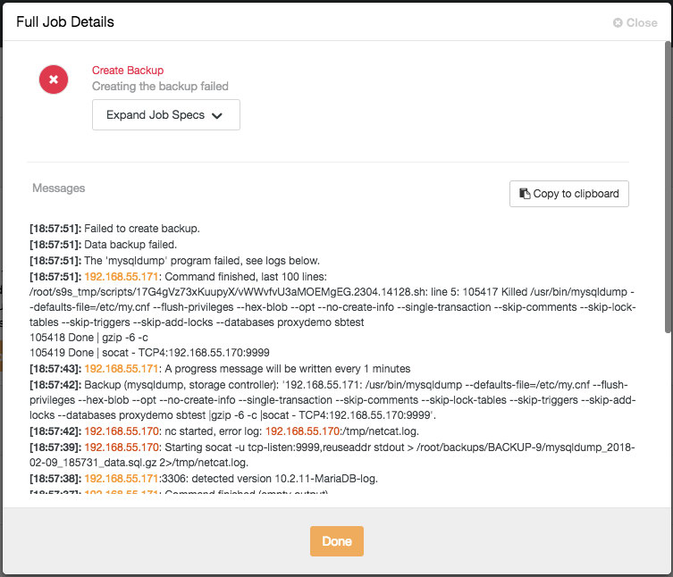
Task: Click IP 192.168.55.171 in 'Command finished' line
Action: point(122,277)
